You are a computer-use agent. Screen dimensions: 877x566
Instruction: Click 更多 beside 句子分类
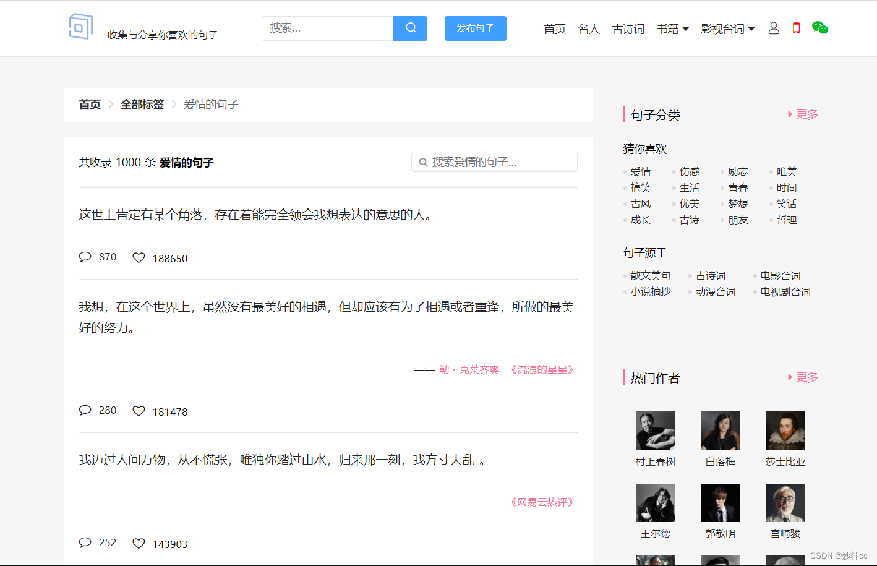[803, 114]
